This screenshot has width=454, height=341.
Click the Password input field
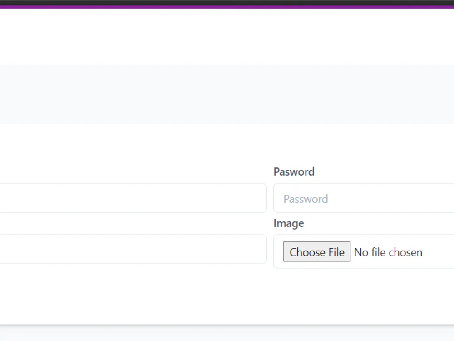(x=364, y=198)
